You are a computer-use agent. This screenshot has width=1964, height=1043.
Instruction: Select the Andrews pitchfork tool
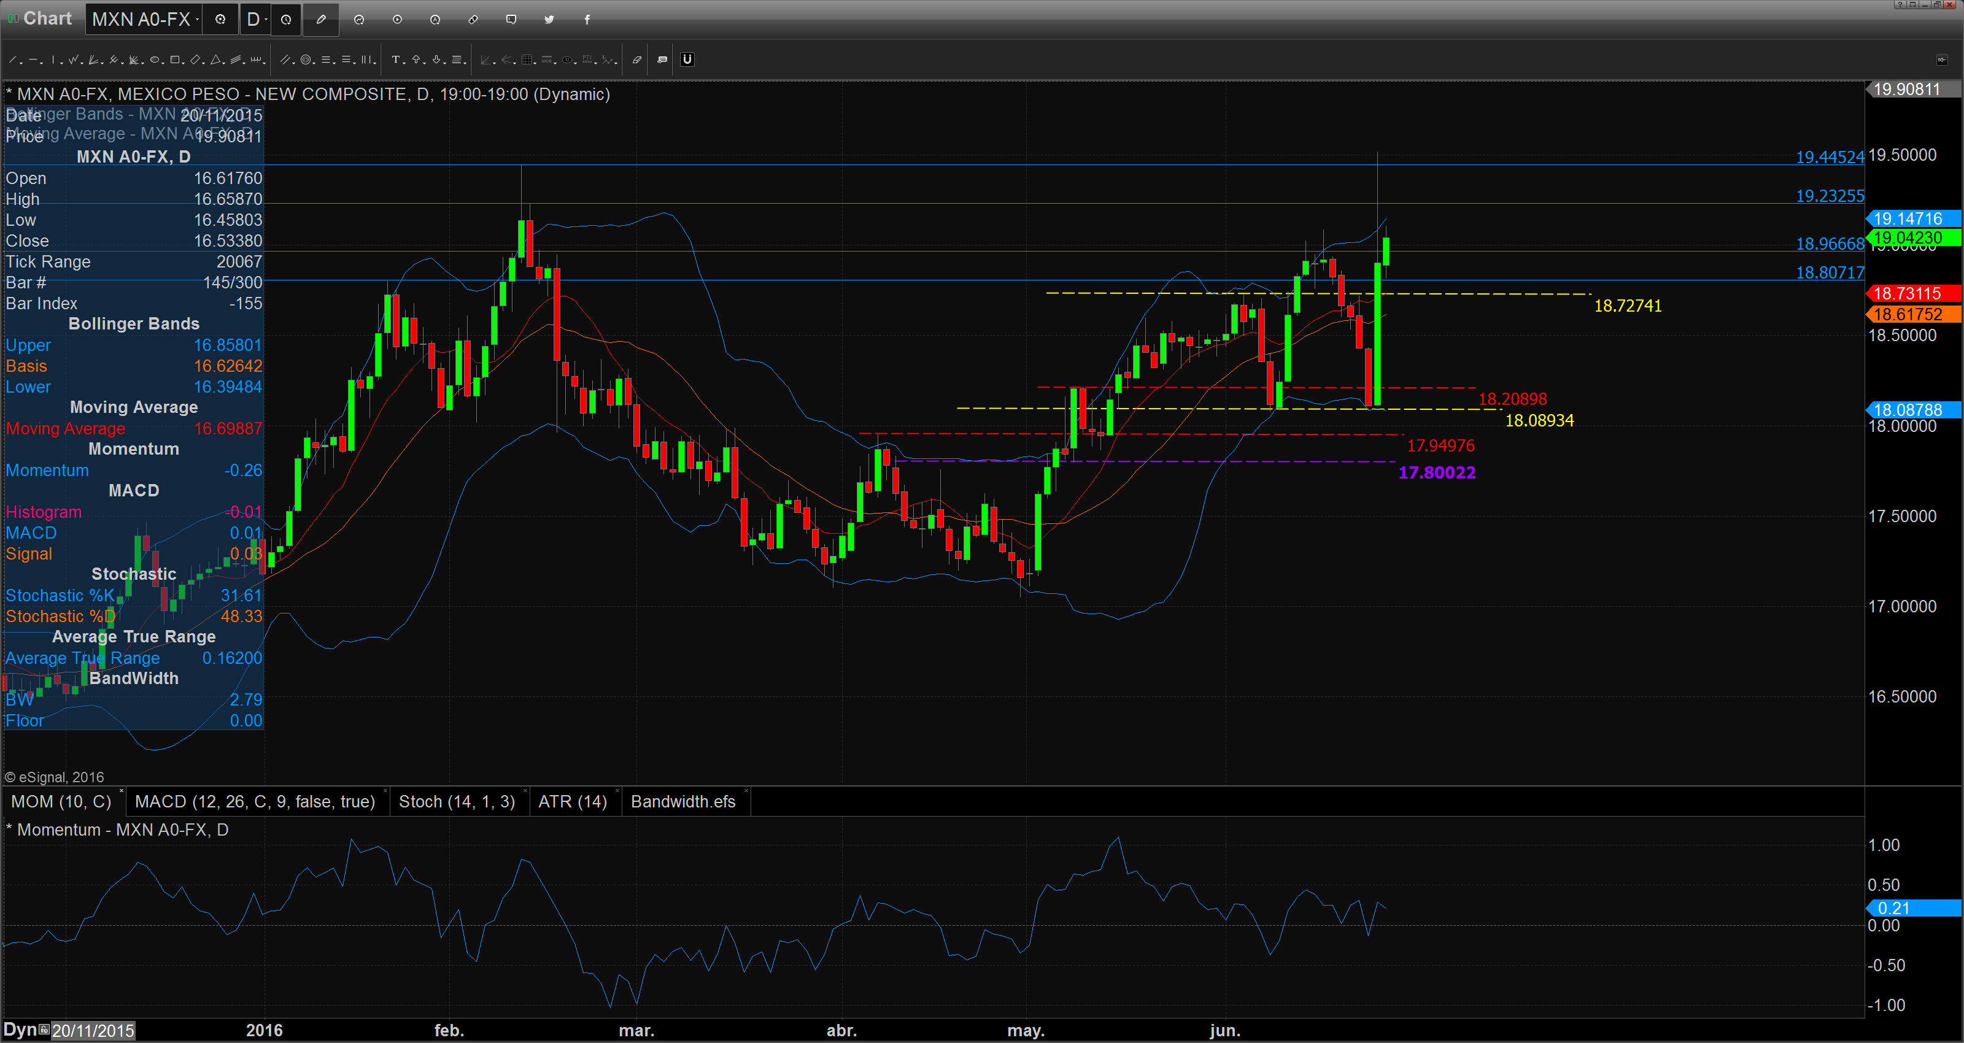point(114,60)
